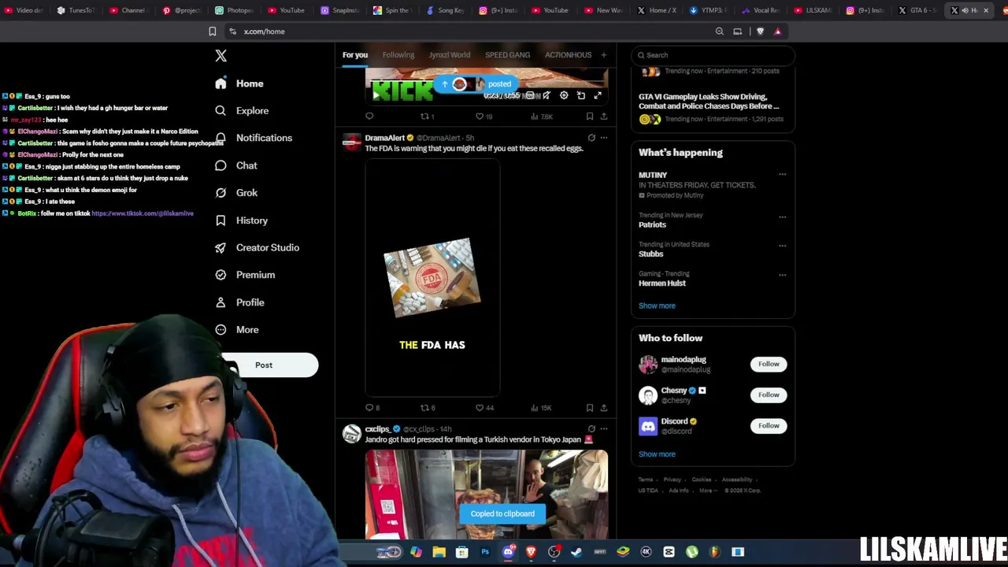This screenshot has height=567, width=1008.
Task: Open more options for Patriots trend
Action: tap(782, 217)
